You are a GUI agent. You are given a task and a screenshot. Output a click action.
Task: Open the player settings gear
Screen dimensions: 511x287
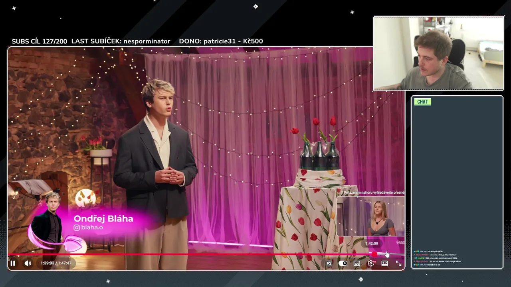coord(371,263)
